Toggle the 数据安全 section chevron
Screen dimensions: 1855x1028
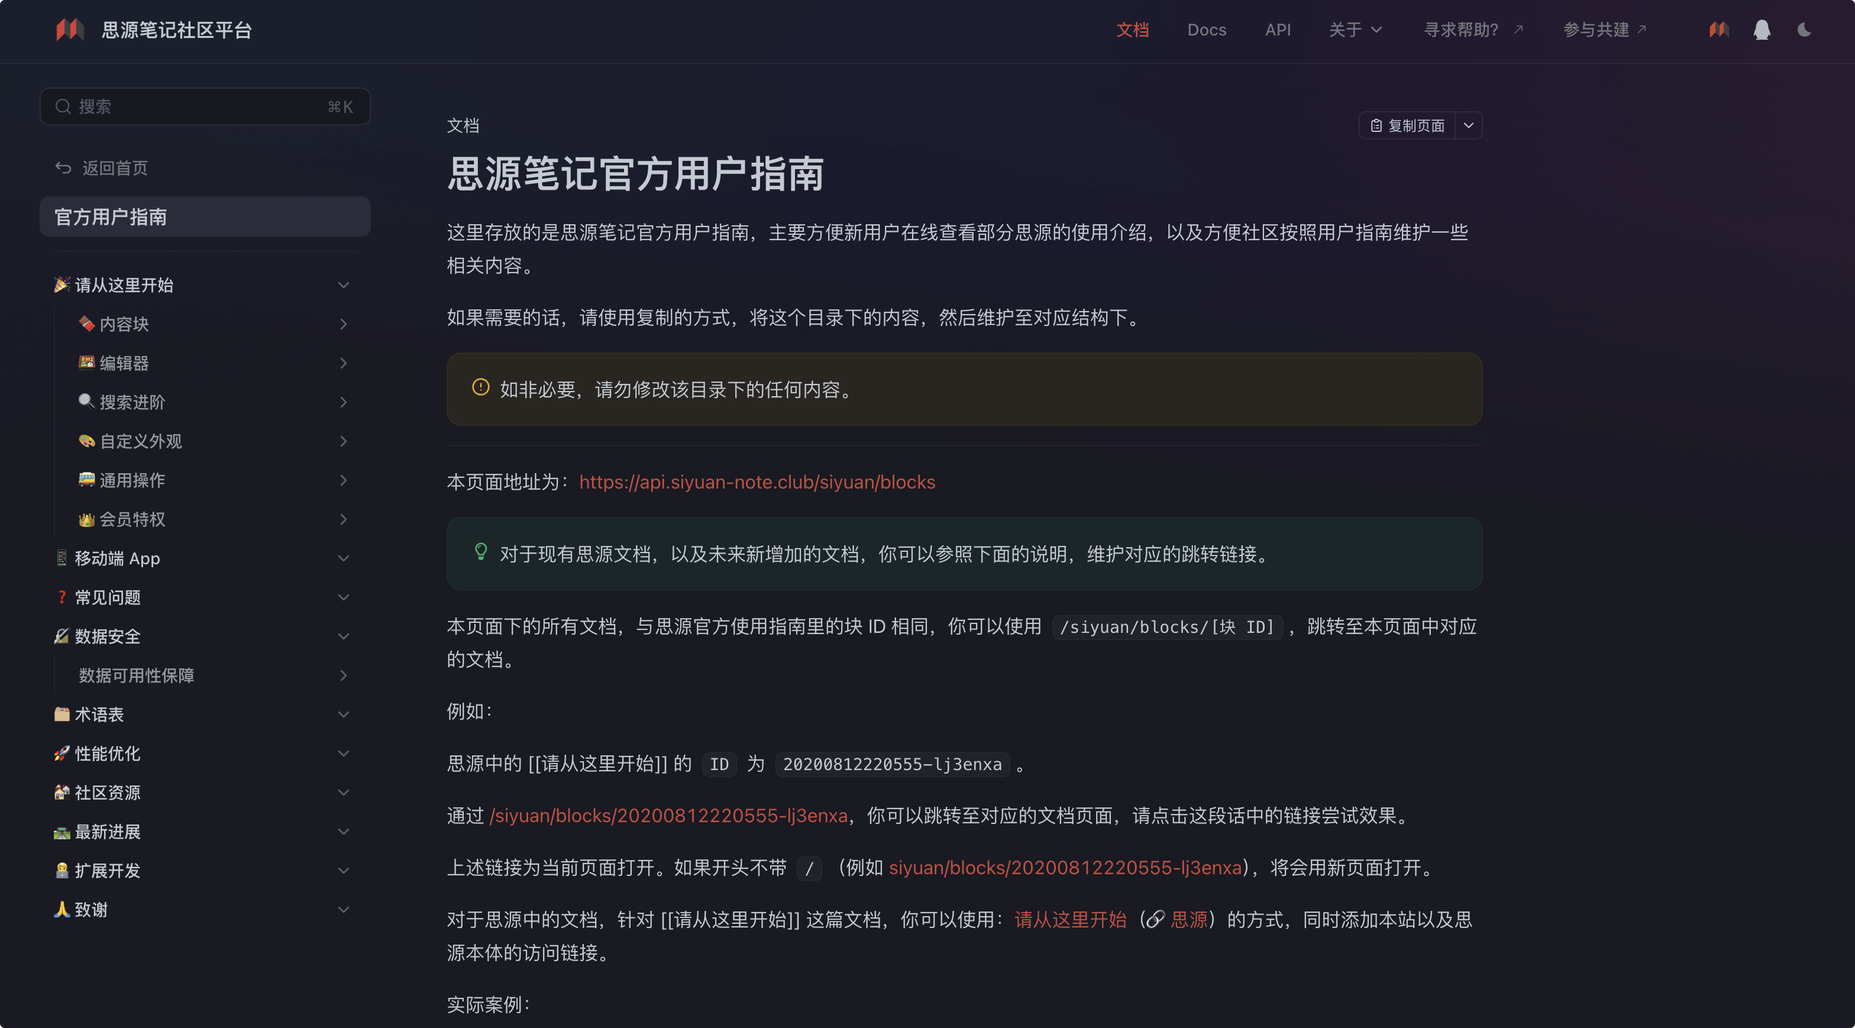pyautogui.click(x=344, y=636)
